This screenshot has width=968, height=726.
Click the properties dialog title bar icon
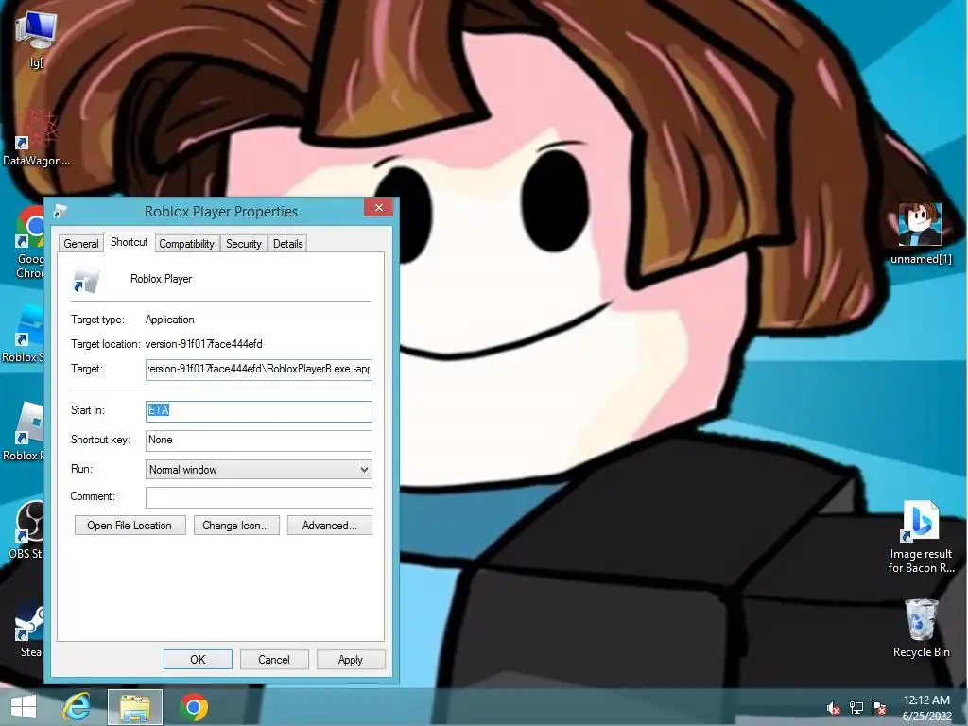click(x=60, y=211)
